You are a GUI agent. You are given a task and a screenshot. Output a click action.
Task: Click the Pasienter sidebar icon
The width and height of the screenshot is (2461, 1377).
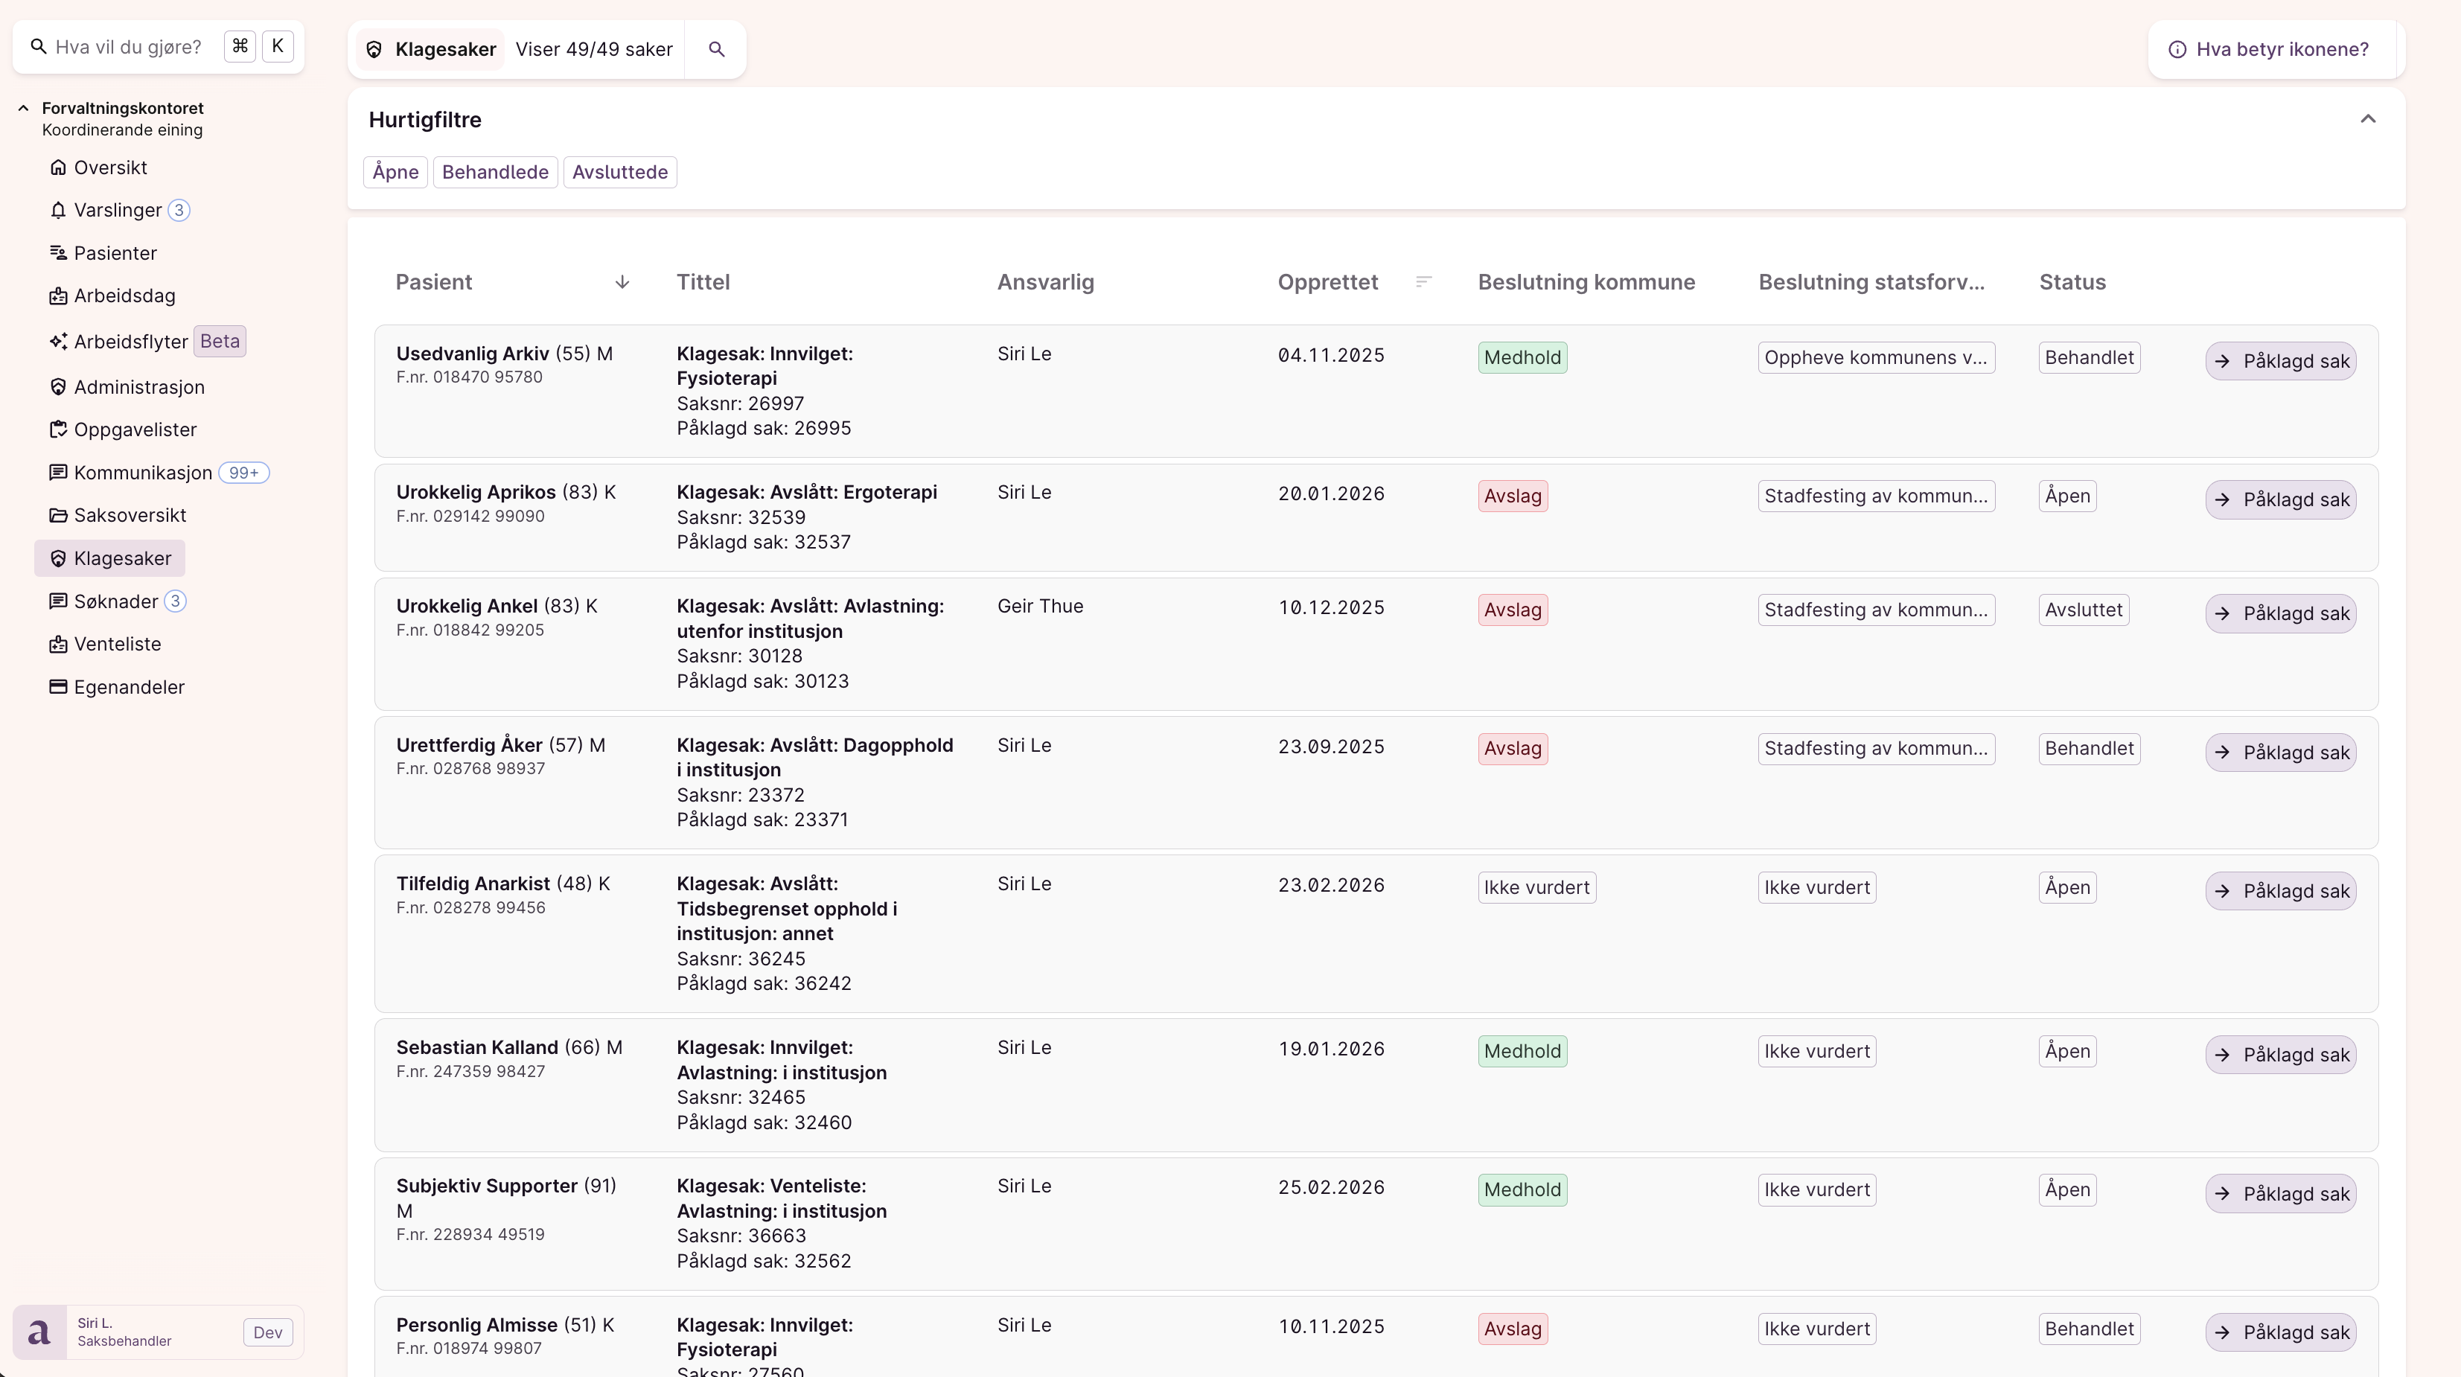coord(58,253)
